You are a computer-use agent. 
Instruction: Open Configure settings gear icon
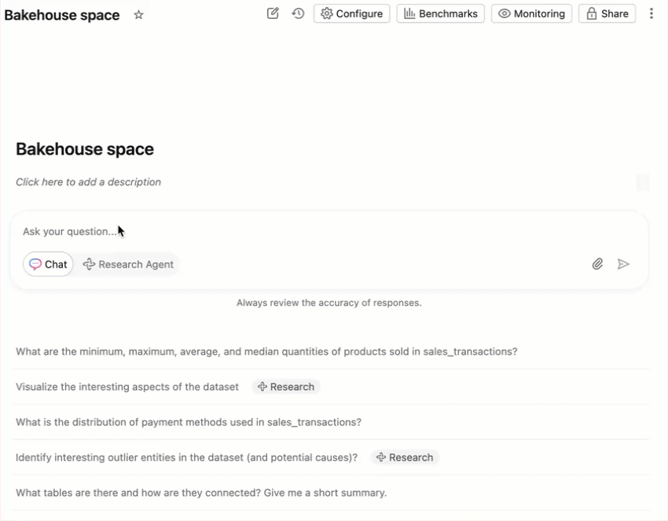tap(329, 13)
